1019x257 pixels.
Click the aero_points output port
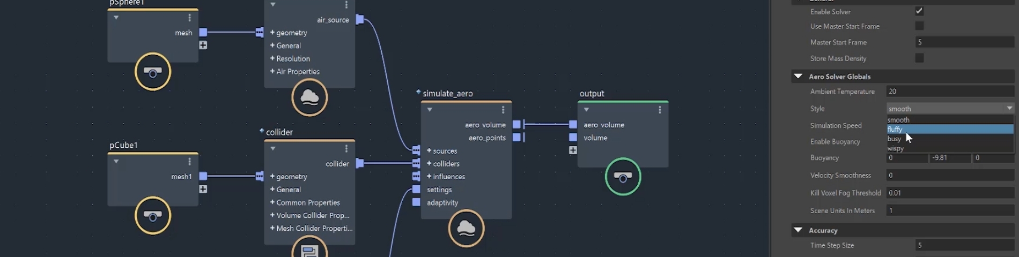(x=516, y=137)
